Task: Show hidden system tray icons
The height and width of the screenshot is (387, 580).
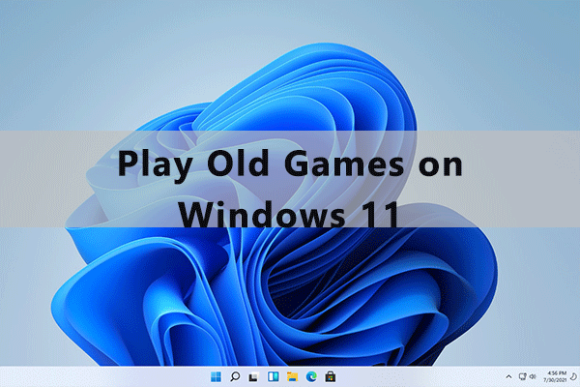Action: (509, 376)
